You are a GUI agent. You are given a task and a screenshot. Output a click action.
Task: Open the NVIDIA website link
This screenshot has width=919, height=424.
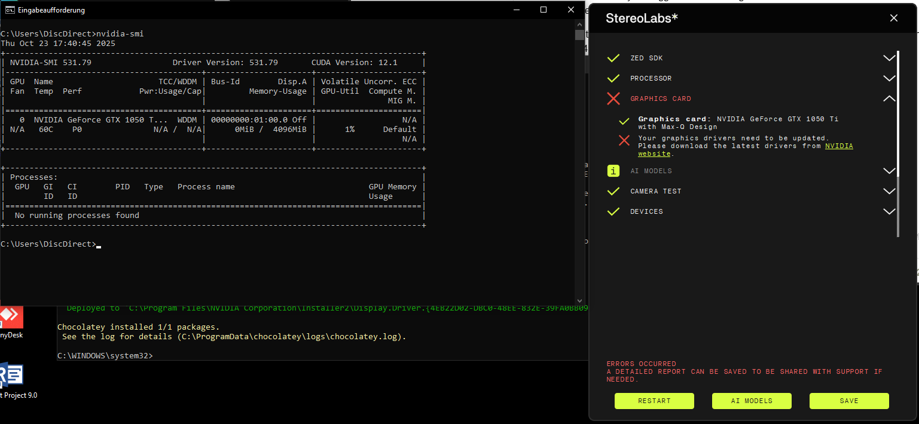(x=839, y=146)
